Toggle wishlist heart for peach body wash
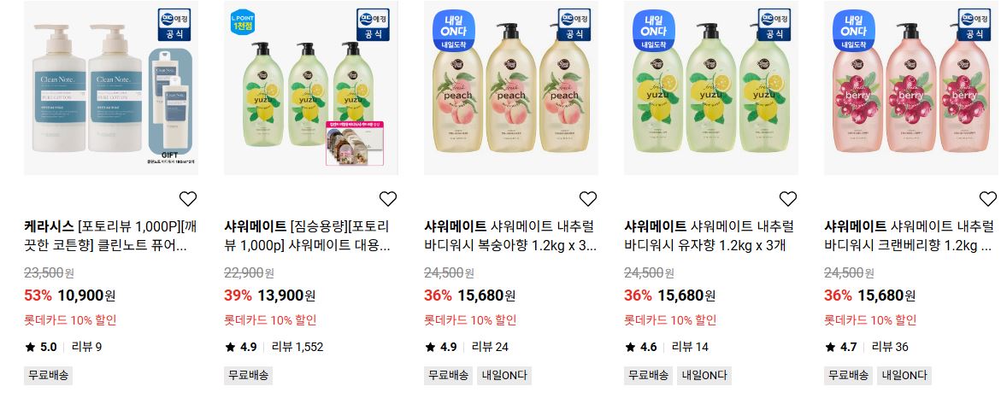 pos(587,199)
